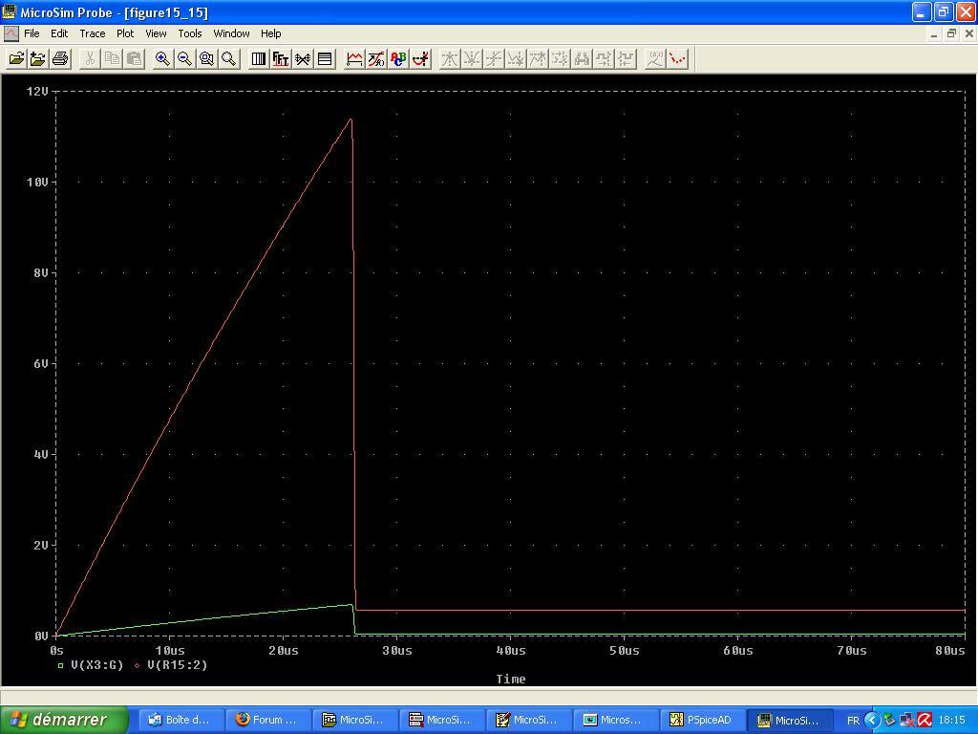Click the Cursor Trough icon

pos(472,58)
